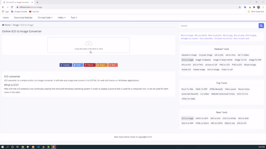
Task: Click the #ico to png hashtag link
Action: 239,35
